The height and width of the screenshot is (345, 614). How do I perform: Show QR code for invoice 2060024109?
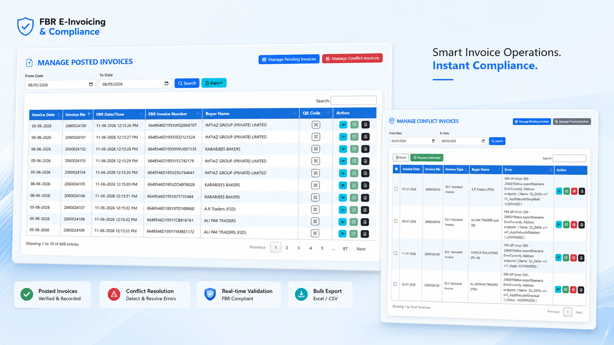coord(315,233)
